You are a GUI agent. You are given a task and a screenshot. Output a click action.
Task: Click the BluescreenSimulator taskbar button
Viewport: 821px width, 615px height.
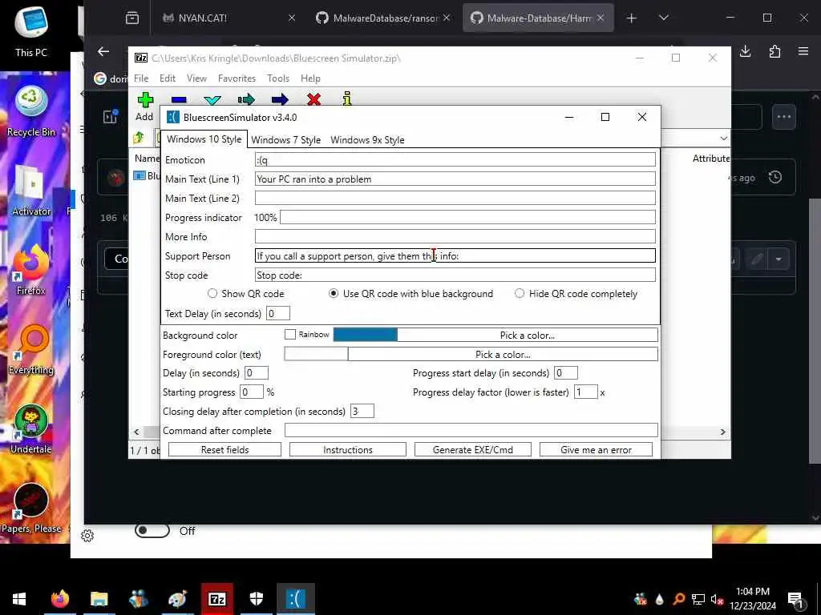pos(296,599)
